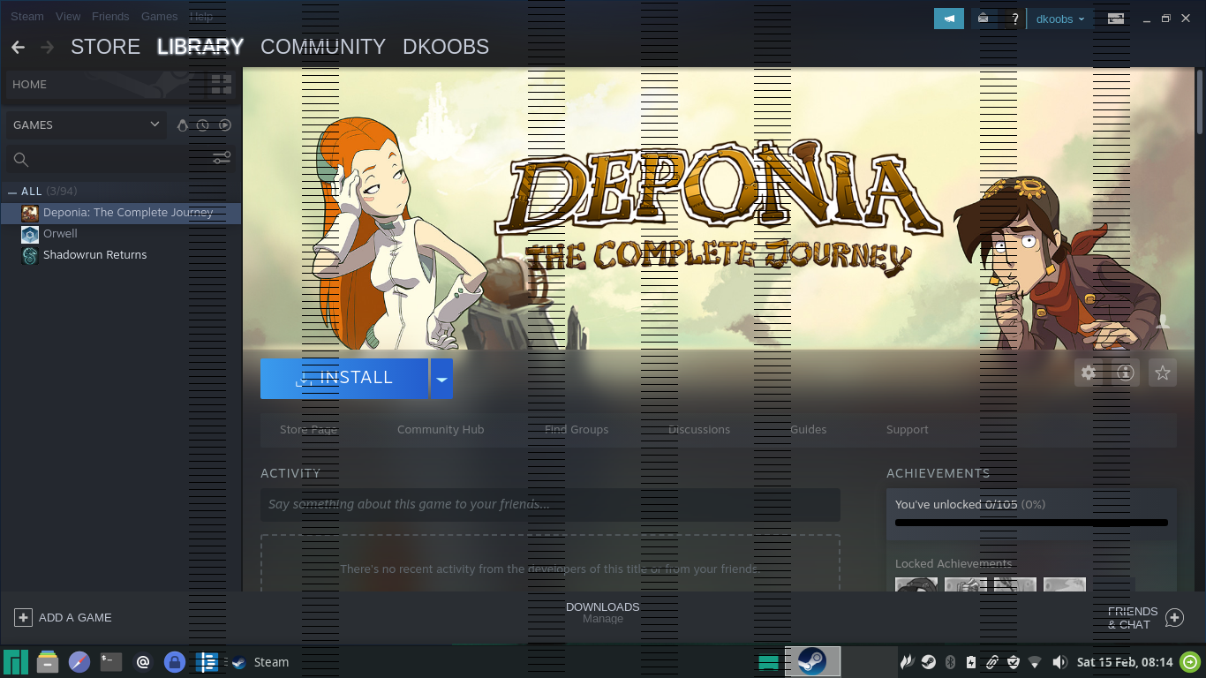This screenshot has height=678, width=1206.
Task: Filter library by Linux penguin icon
Action: coord(183,125)
